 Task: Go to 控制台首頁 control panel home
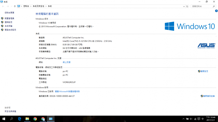[x=9, y=13]
